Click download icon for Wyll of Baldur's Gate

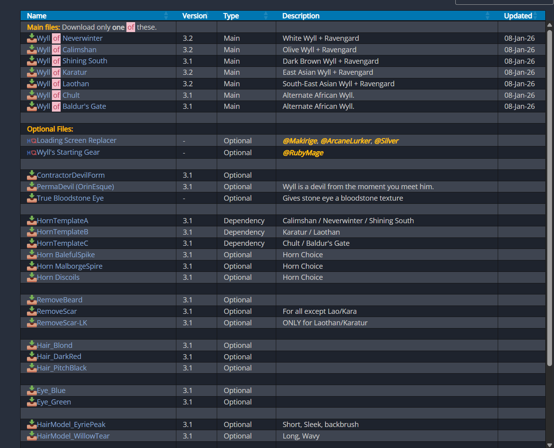[x=32, y=106]
